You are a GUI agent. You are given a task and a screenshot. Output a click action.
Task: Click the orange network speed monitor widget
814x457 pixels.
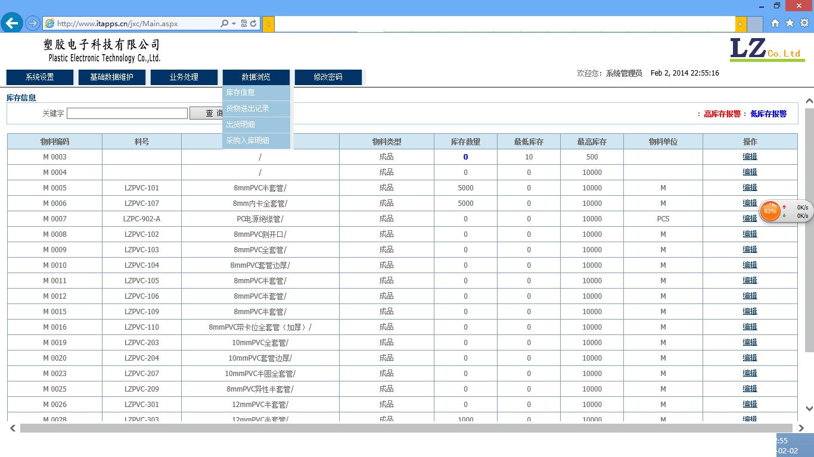[770, 211]
